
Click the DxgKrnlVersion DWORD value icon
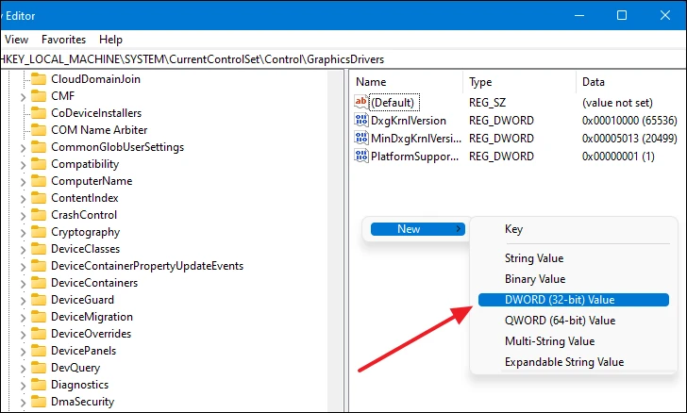tap(360, 120)
